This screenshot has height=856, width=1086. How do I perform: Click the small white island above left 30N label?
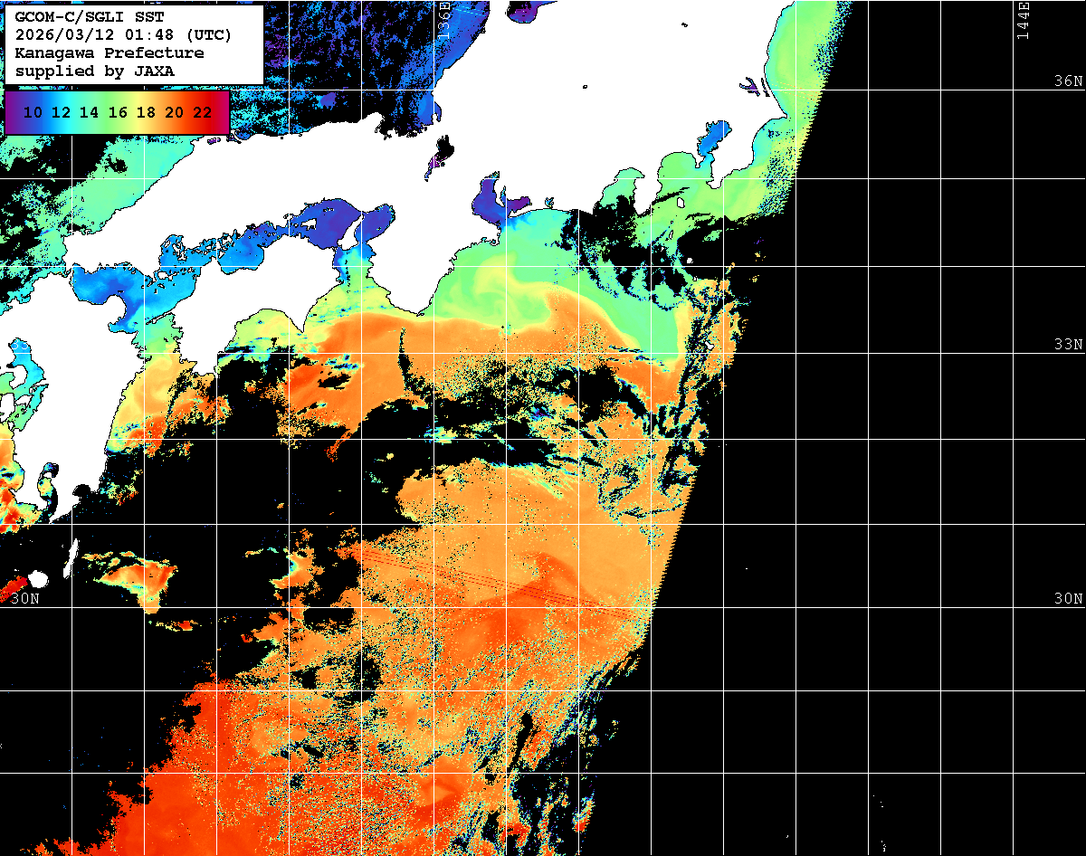(x=37, y=579)
